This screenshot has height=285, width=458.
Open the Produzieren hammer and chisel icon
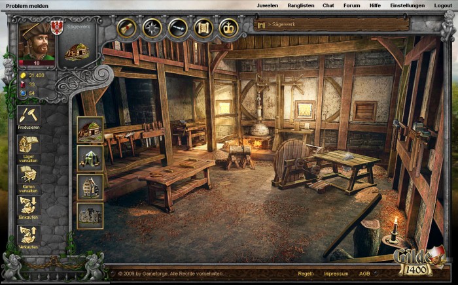pyautogui.click(x=29, y=115)
